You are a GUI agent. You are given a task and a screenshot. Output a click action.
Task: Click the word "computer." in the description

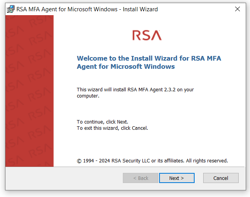[88, 96]
